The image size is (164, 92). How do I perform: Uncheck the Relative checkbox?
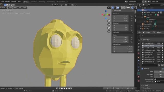point(142,69)
